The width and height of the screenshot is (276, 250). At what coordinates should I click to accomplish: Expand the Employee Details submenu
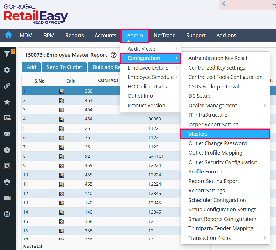pyautogui.click(x=150, y=68)
